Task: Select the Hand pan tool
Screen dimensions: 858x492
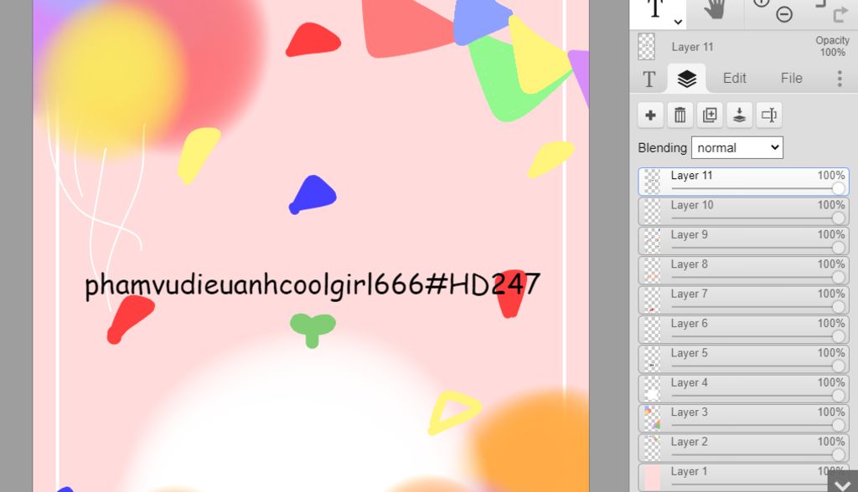Action: tap(715, 9)
